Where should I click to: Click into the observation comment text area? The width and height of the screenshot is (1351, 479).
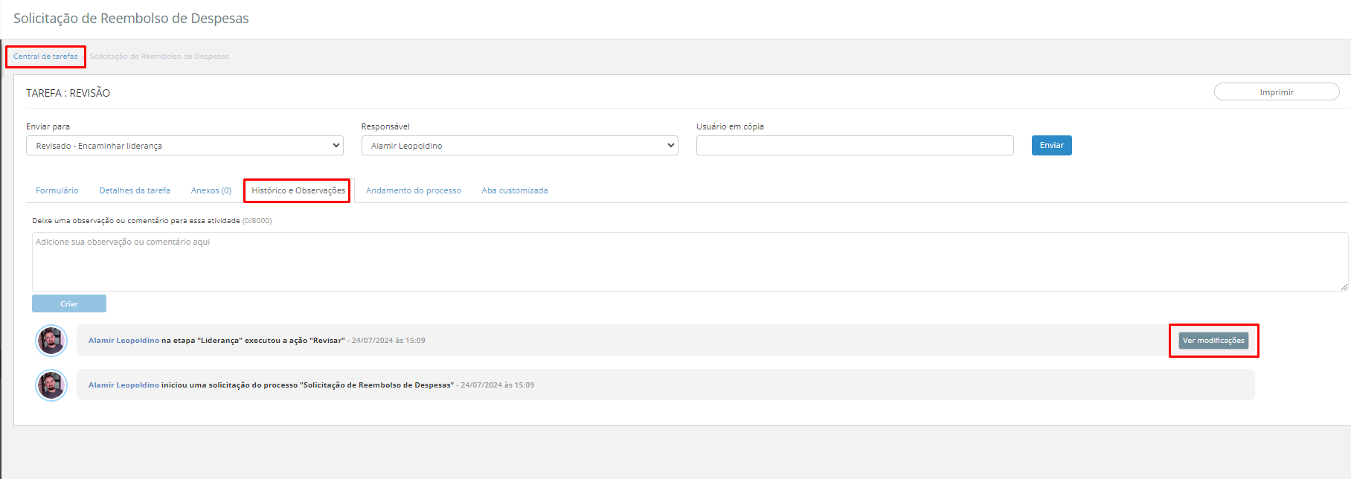tap(690, 262)
